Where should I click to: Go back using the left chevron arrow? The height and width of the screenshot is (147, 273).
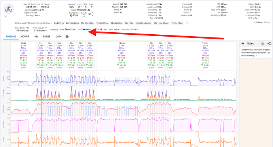[6, 17]
